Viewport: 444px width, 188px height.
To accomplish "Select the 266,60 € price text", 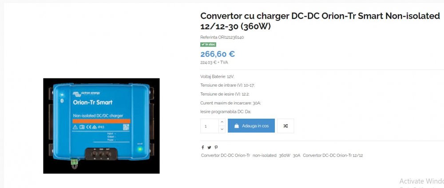I will pos(218,54).
